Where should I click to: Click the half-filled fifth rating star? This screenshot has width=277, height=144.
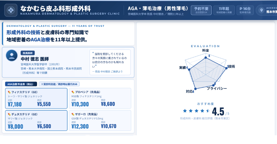pyautogui.click(x=208, y=111)
